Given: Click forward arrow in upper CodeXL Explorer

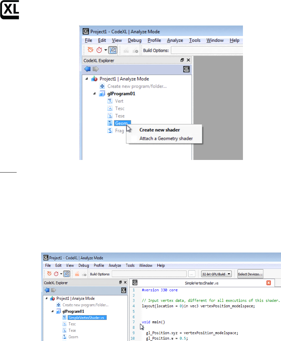Looking at the screenshot, I should (x=95, y=69).
